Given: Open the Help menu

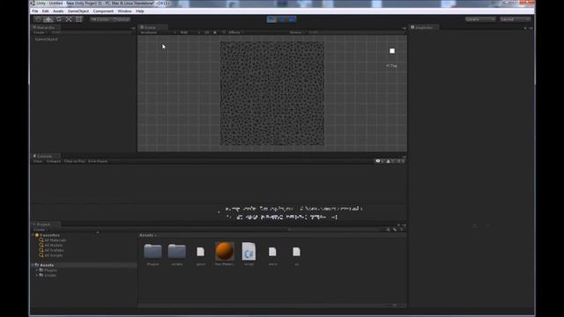Looking at the screenshot, I should tap(140, 11).
